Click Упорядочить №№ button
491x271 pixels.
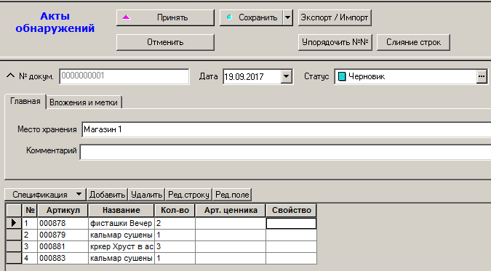pos(335,42)
